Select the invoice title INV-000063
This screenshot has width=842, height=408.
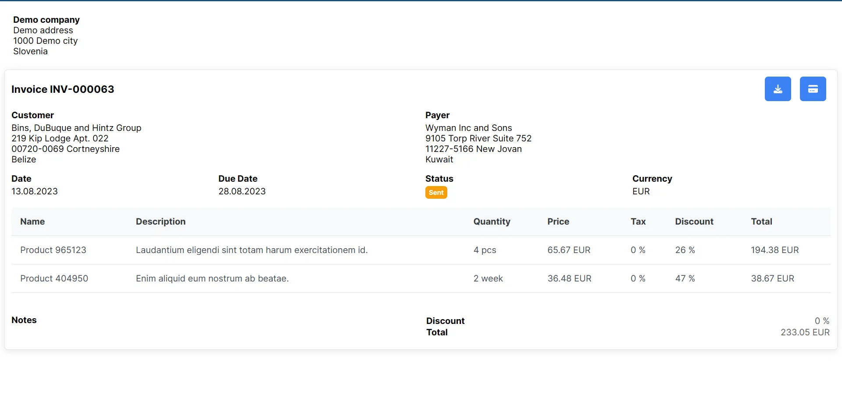(63, 89)
